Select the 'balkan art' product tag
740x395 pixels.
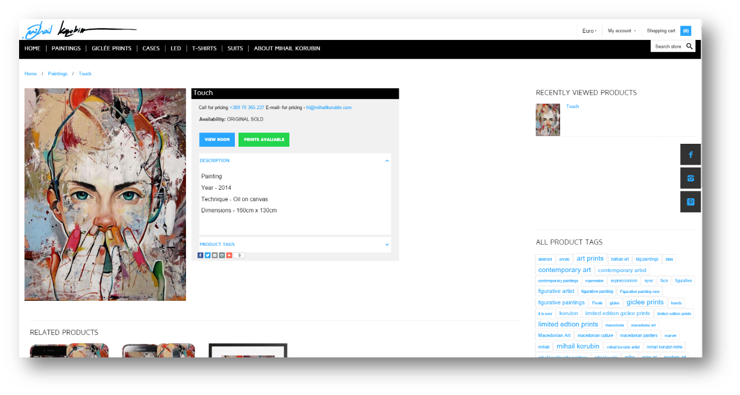click(620, 260)
